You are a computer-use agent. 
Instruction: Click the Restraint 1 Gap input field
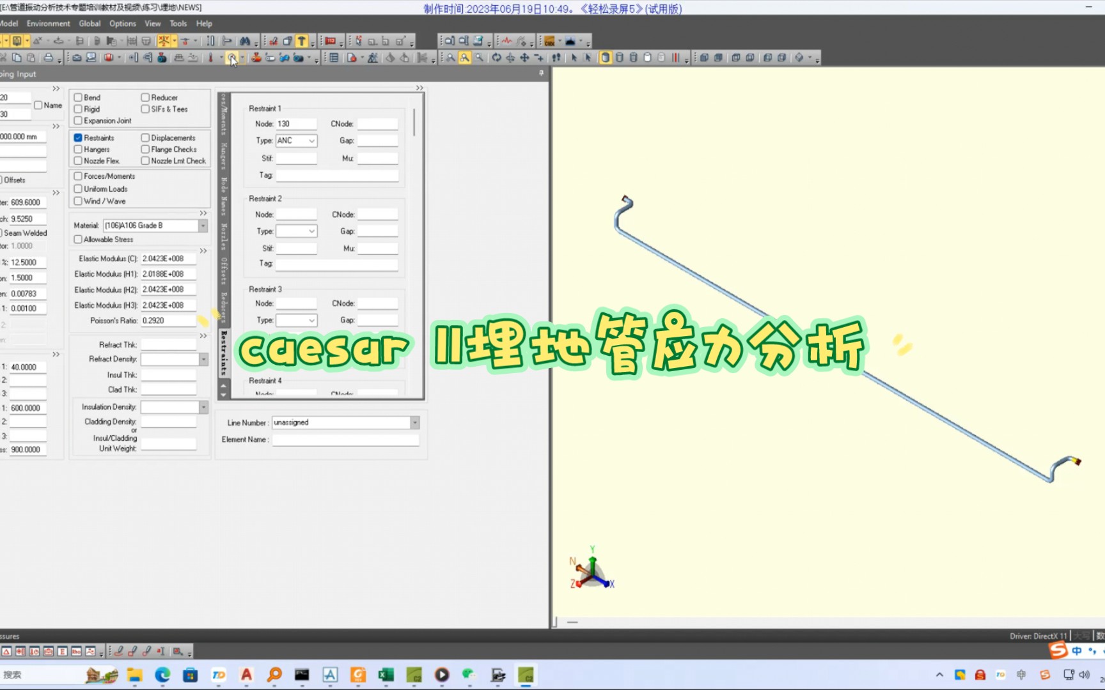click(377, 141)
